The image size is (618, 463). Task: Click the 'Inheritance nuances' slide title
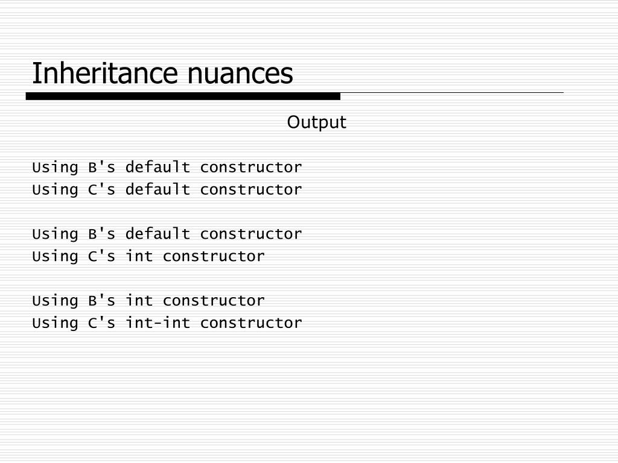pos(162,73)
